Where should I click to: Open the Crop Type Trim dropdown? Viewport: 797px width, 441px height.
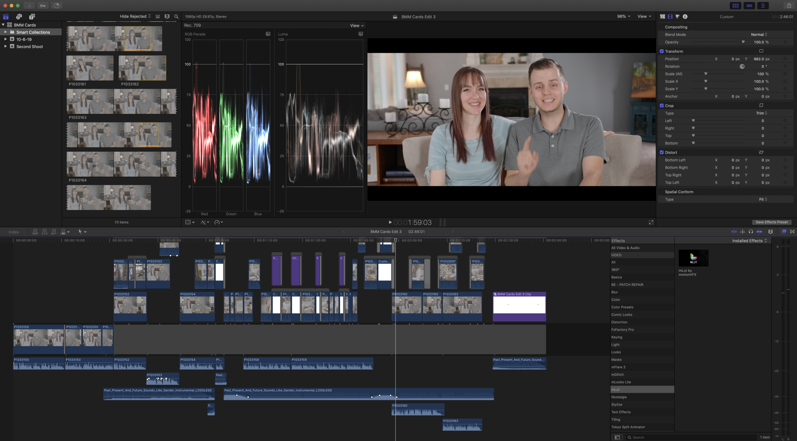coord(762,113)
